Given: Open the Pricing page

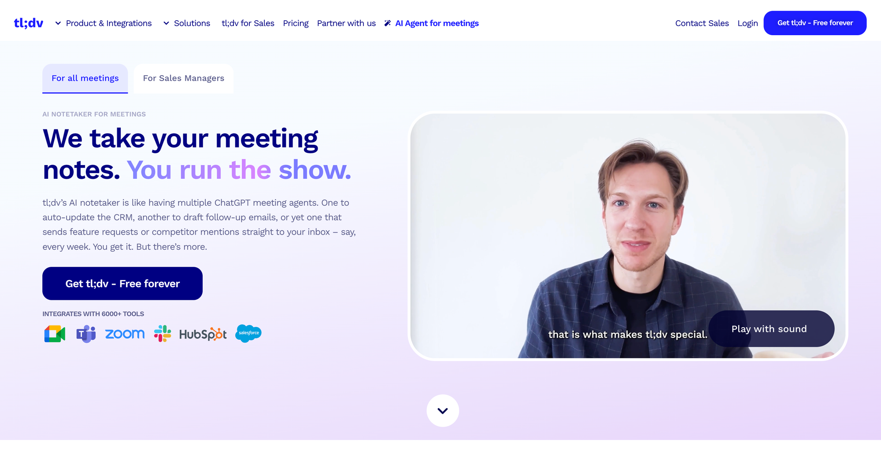Looking at the screenshot, I should 296,23.
